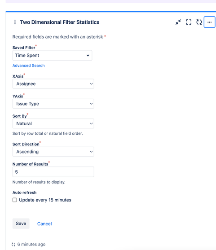Cancel the gadget configuration
Screen dimensions: 216x250
[x=44, y=224]
